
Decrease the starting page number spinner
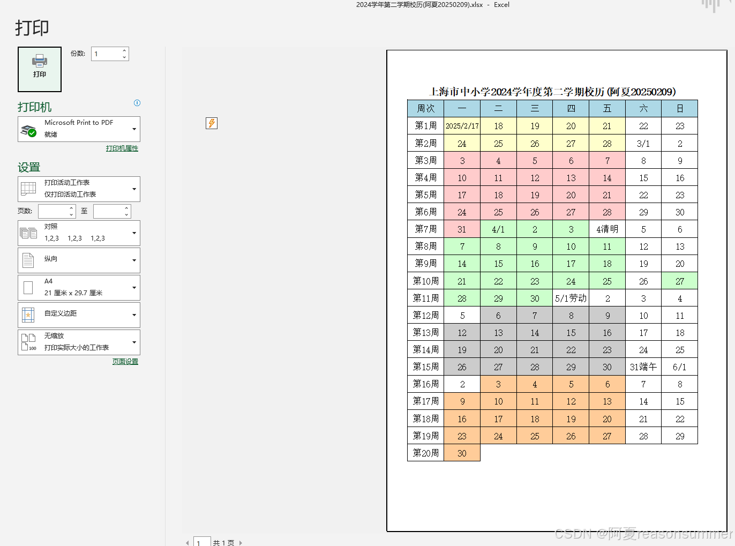coord(72,215)
